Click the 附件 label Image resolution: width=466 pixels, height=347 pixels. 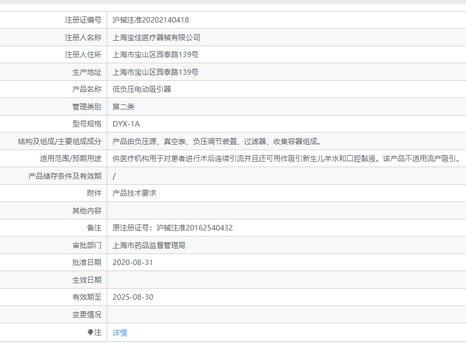[94, 193]
